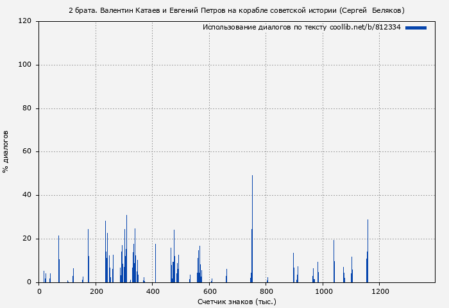Click the y-axis tick label 100
449x308 pixels.
point(25,65)
